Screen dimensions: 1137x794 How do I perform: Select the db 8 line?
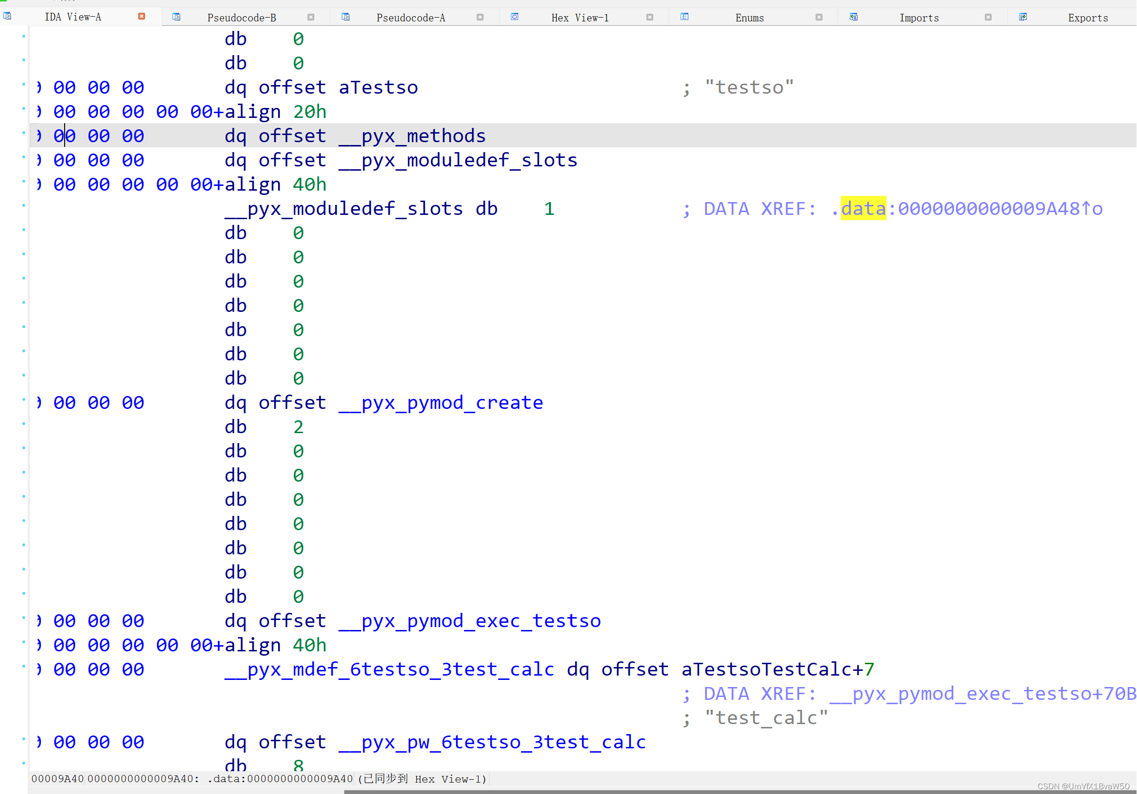[x=264, y=766]
